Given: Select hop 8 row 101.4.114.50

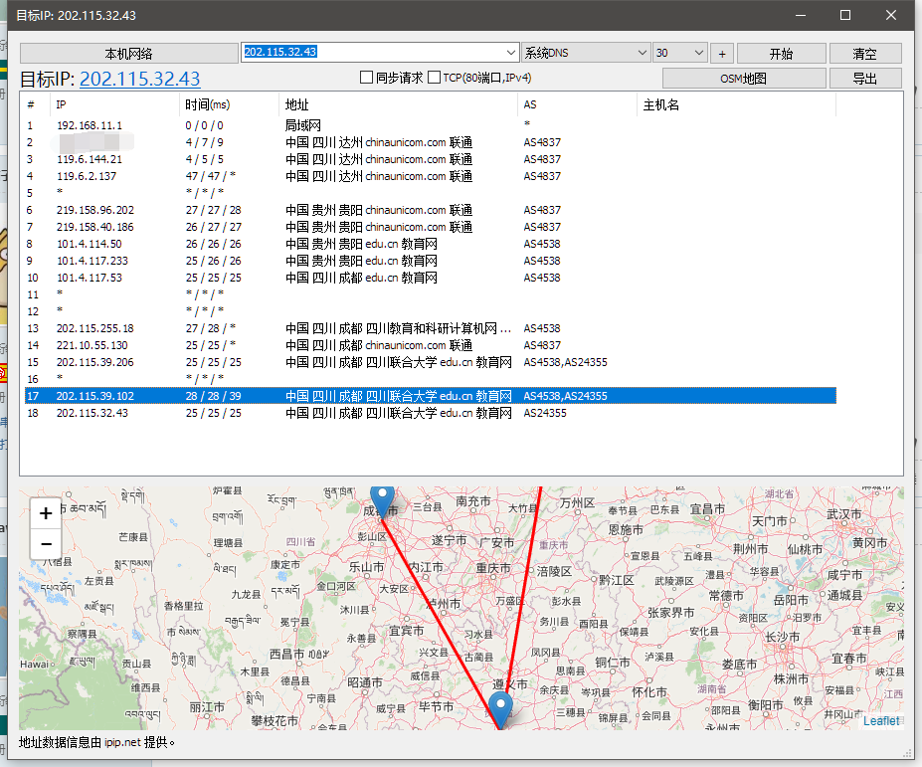Looking at the screenshot, I should (x=431, y=244).
